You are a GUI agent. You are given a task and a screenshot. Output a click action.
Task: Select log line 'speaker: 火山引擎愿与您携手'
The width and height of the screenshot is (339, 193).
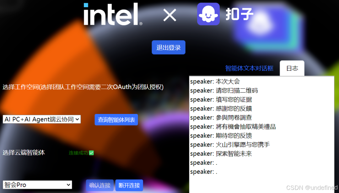[230, 145]
